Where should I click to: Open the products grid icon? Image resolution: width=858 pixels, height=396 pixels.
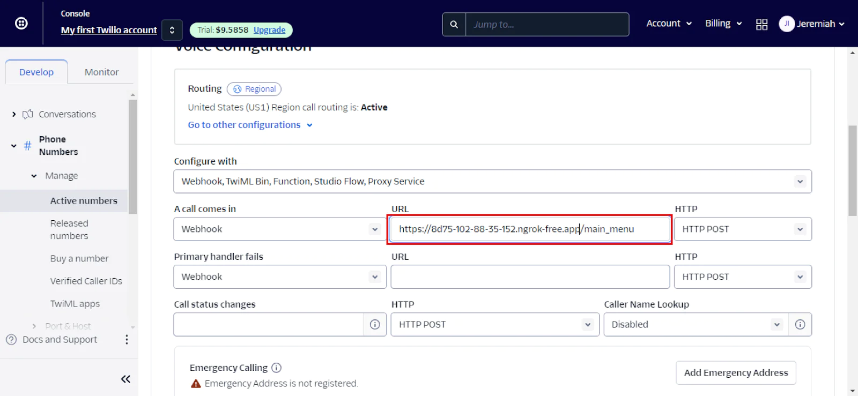(x=761, y=24)
